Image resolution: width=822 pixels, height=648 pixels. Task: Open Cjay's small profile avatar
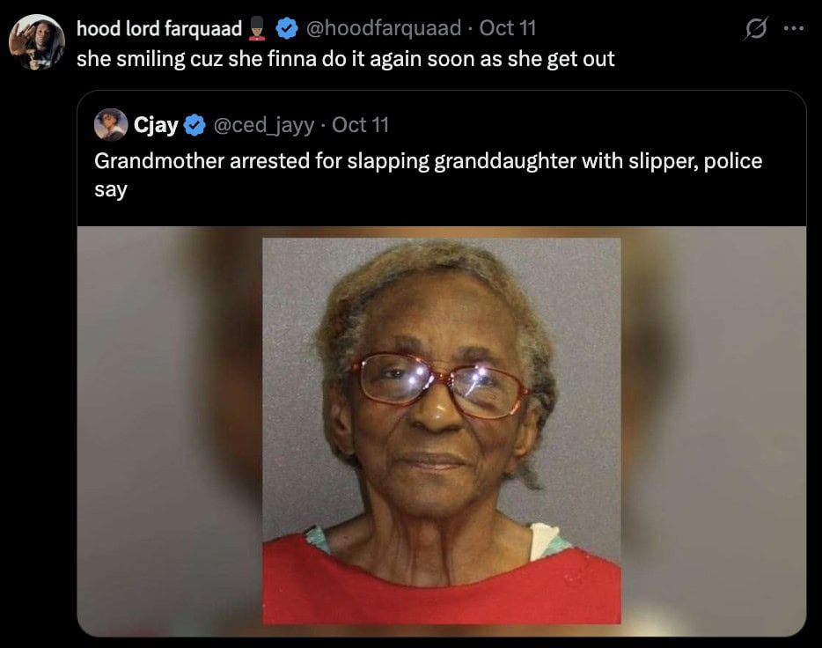coord(111,125)
